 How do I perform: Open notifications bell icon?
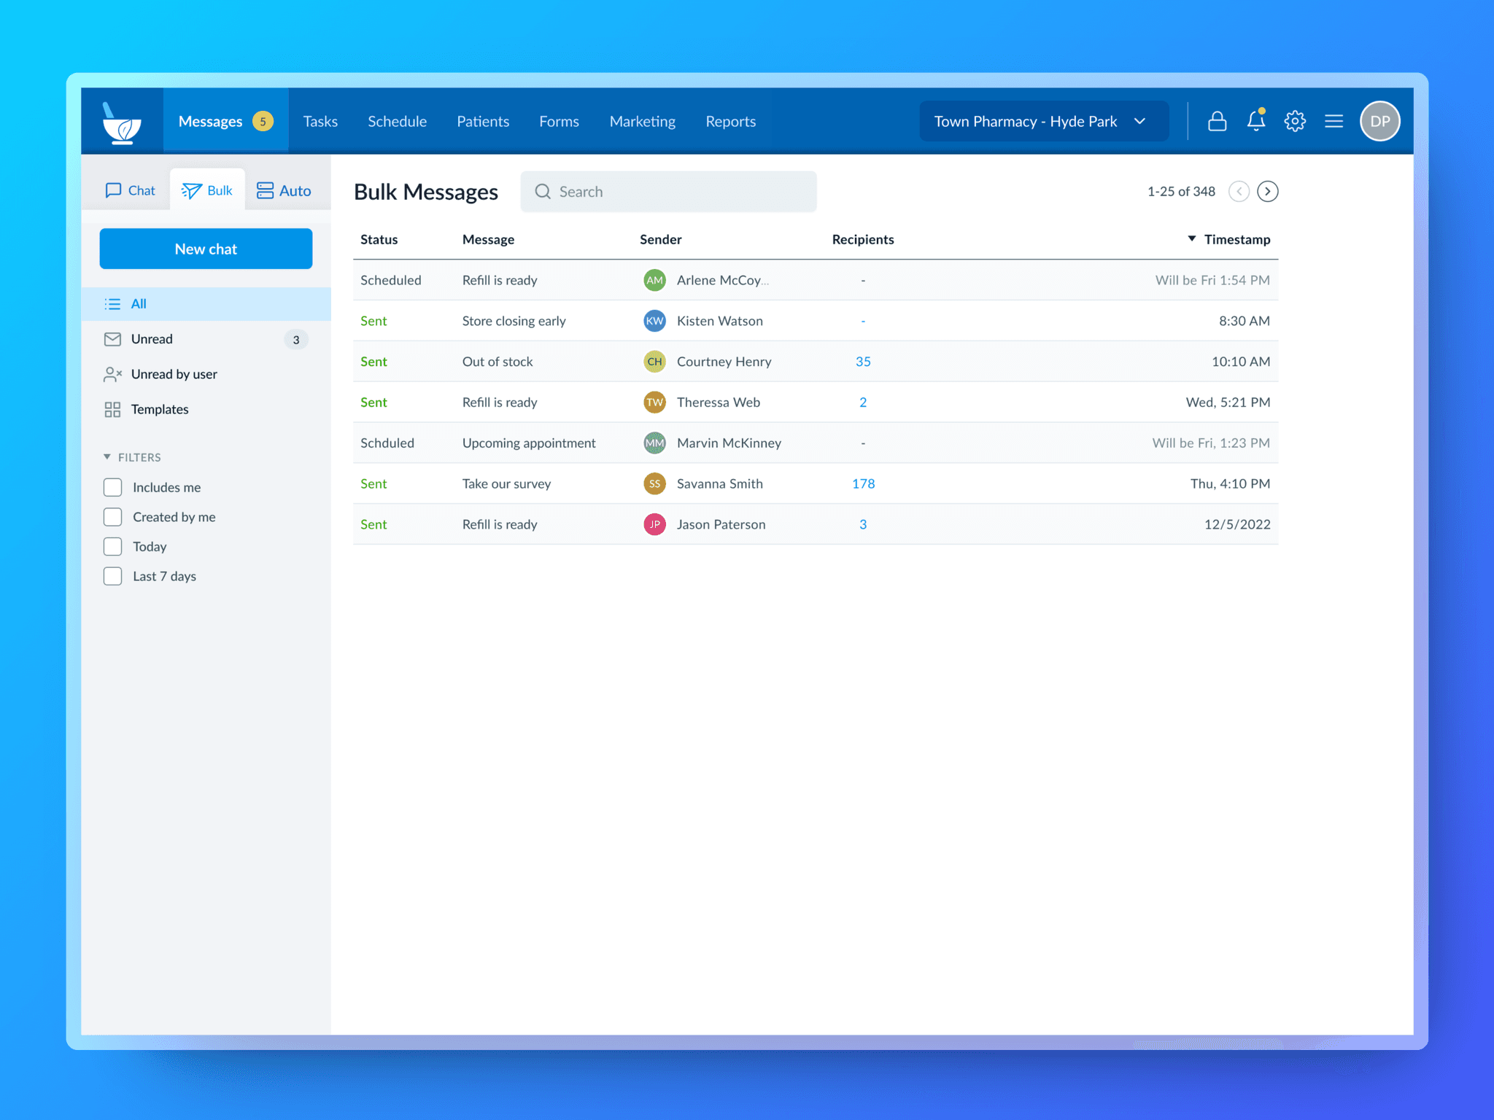click(1255, 121)
